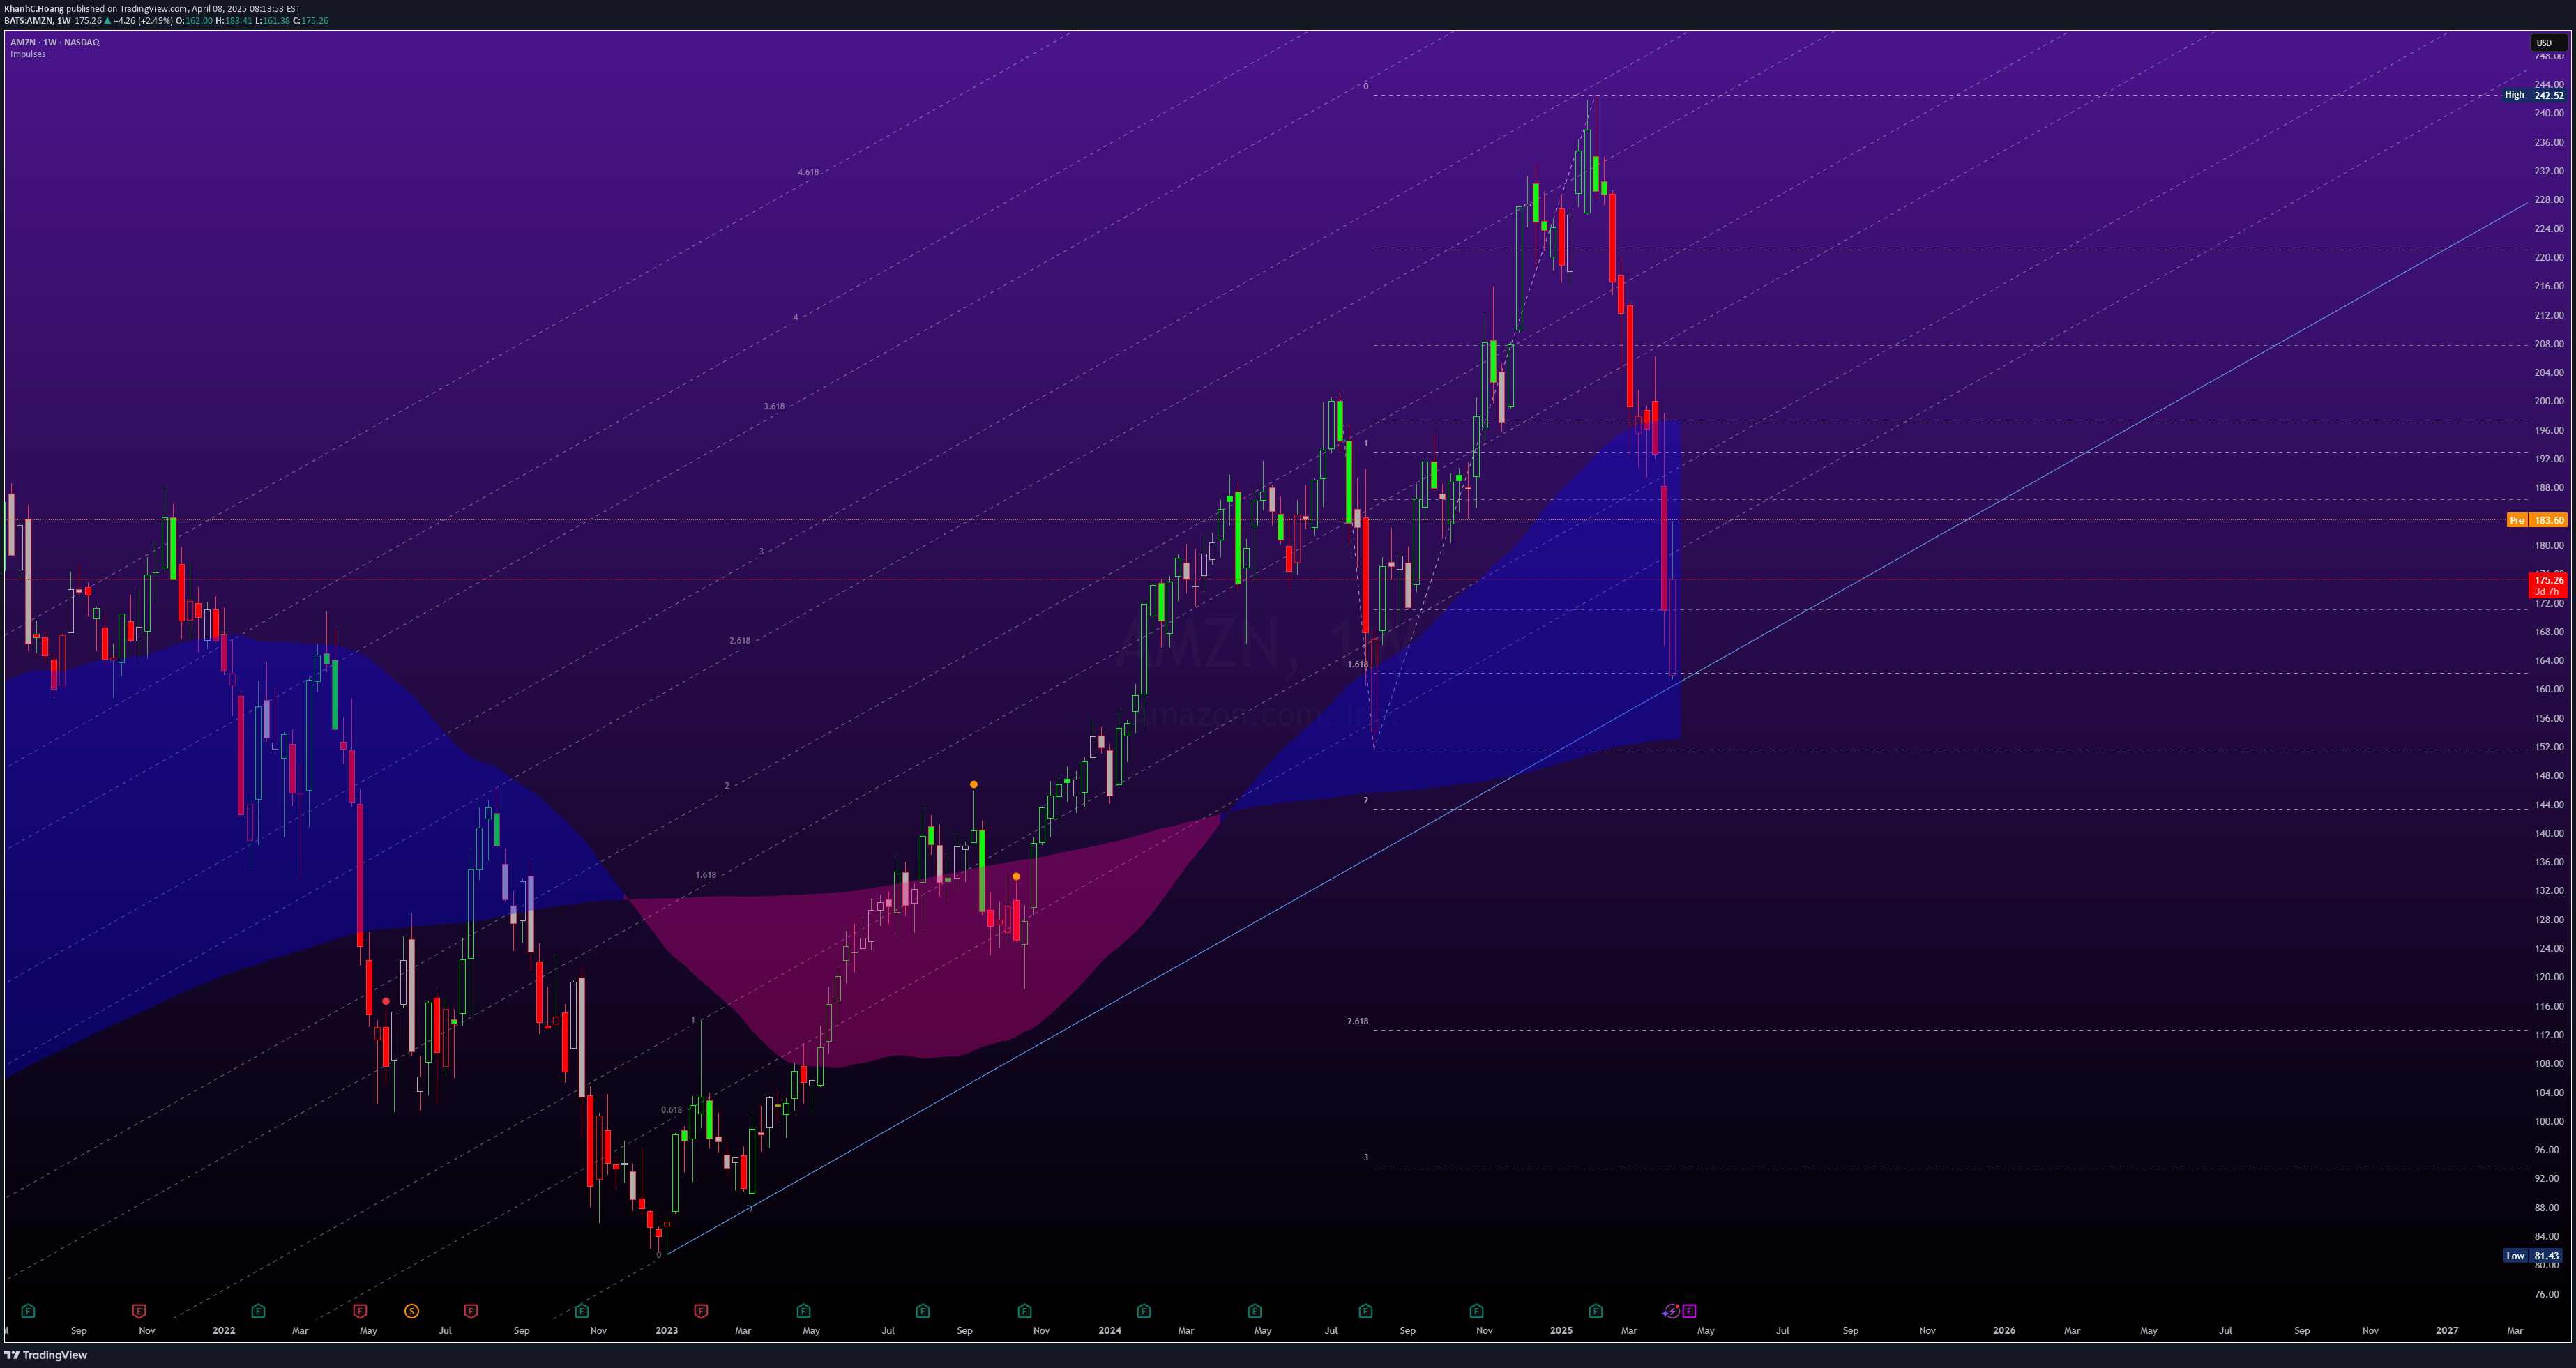The width and height of the screenshot is (2576, 1368).
Task: Click the red 175.26 current price label
Action: tap(2548, 585)
